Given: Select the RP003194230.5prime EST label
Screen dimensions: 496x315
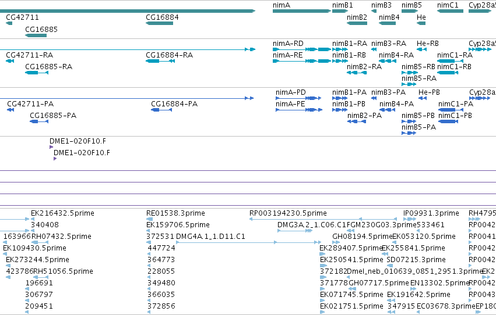Looking at the screenshot, I should pos(288,213).
